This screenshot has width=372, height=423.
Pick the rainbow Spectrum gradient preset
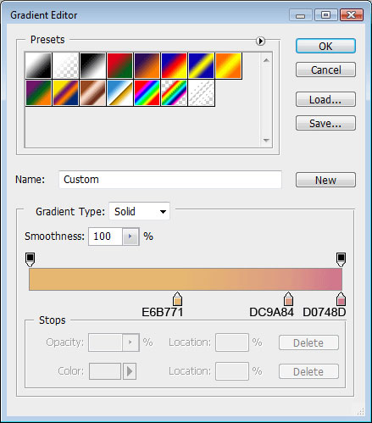tap(147, 92)
